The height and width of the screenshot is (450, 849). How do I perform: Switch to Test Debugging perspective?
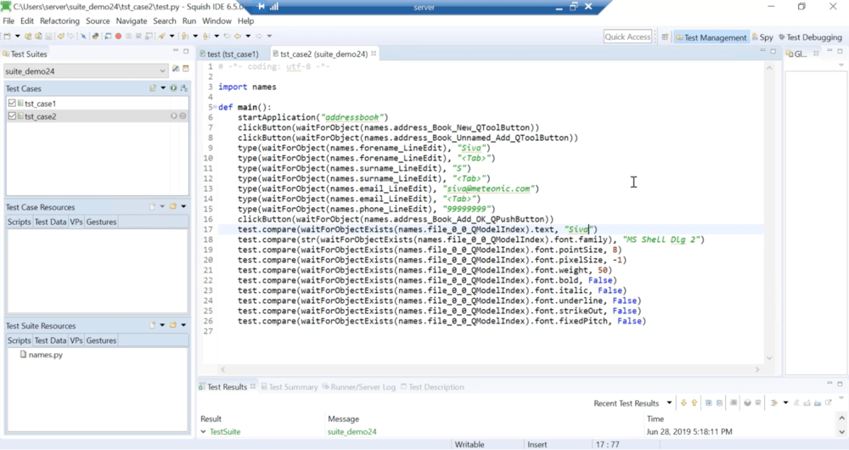pos(810,37)
